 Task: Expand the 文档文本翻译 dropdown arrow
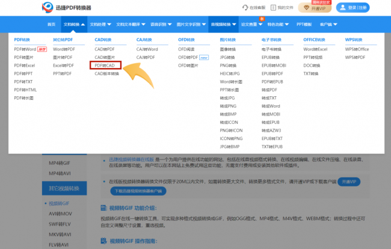pos(143,25)
